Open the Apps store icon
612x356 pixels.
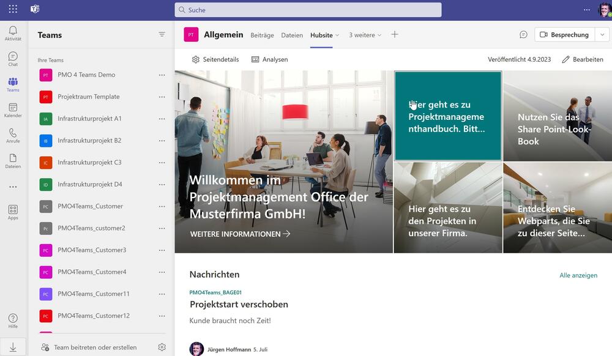click(13, 212)
